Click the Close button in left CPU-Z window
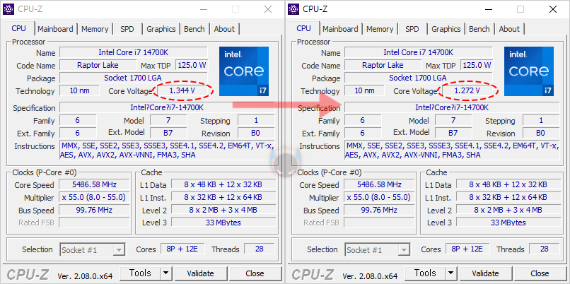 pyautogui.click(x=255, y=273)
